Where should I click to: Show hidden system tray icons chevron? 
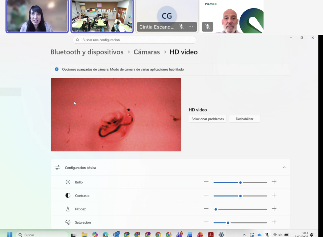coord(244,235)
